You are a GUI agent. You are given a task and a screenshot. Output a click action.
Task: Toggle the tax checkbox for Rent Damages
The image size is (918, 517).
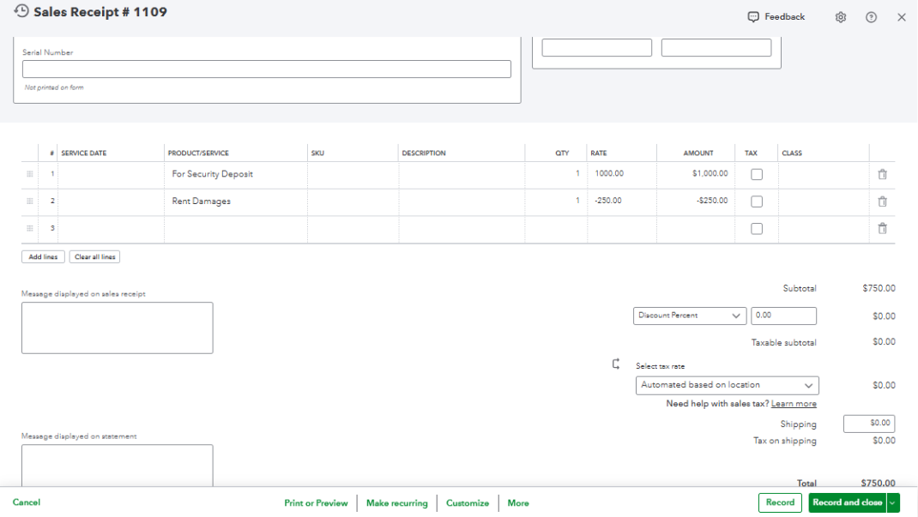[757, 201]
